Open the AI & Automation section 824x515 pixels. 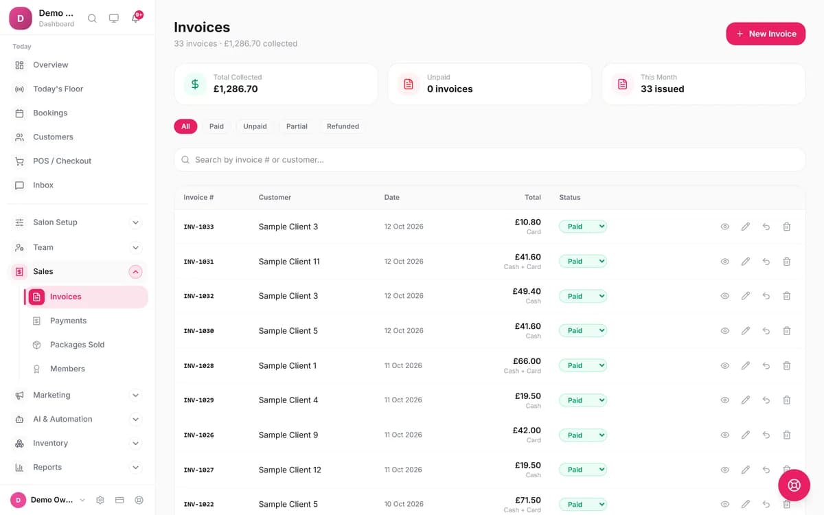[x=78, y=419]
